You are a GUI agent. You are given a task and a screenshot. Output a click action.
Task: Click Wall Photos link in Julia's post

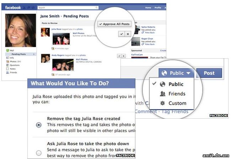tap(79, 33)
